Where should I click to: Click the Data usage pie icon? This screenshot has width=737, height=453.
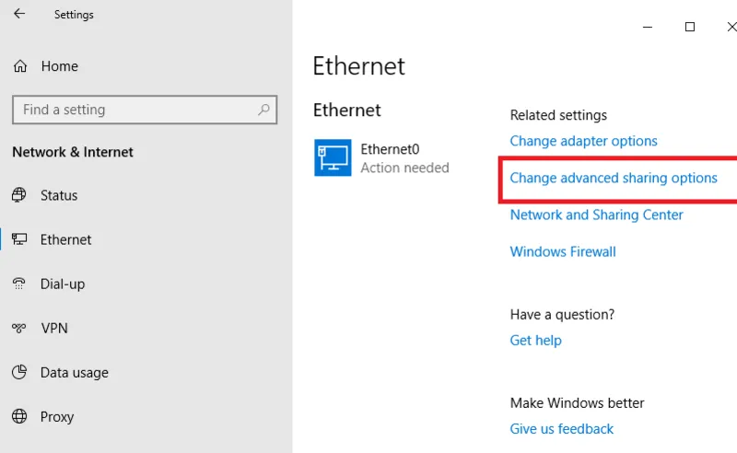pos(19,372)
